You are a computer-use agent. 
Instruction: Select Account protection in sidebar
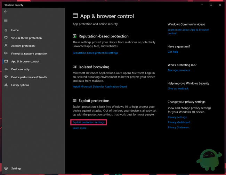click(x=23, y=46)
